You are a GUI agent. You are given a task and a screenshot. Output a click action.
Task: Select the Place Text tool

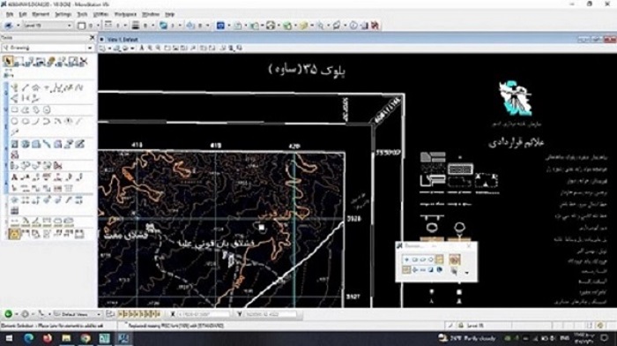point(14,177)
